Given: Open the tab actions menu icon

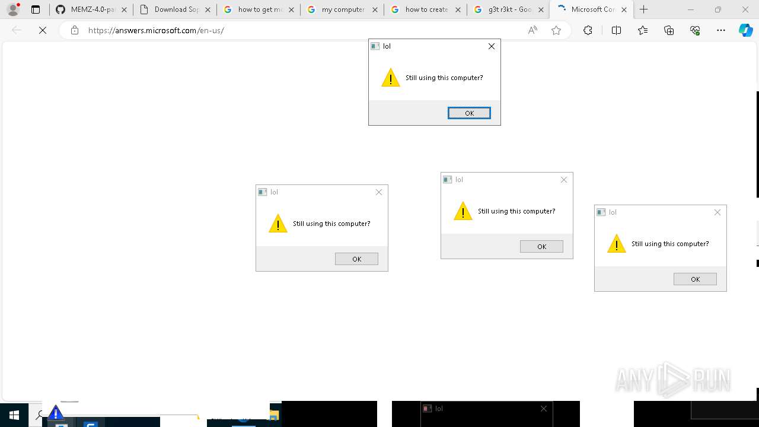Looking at the screenshot, I should (x=36, y=9).
